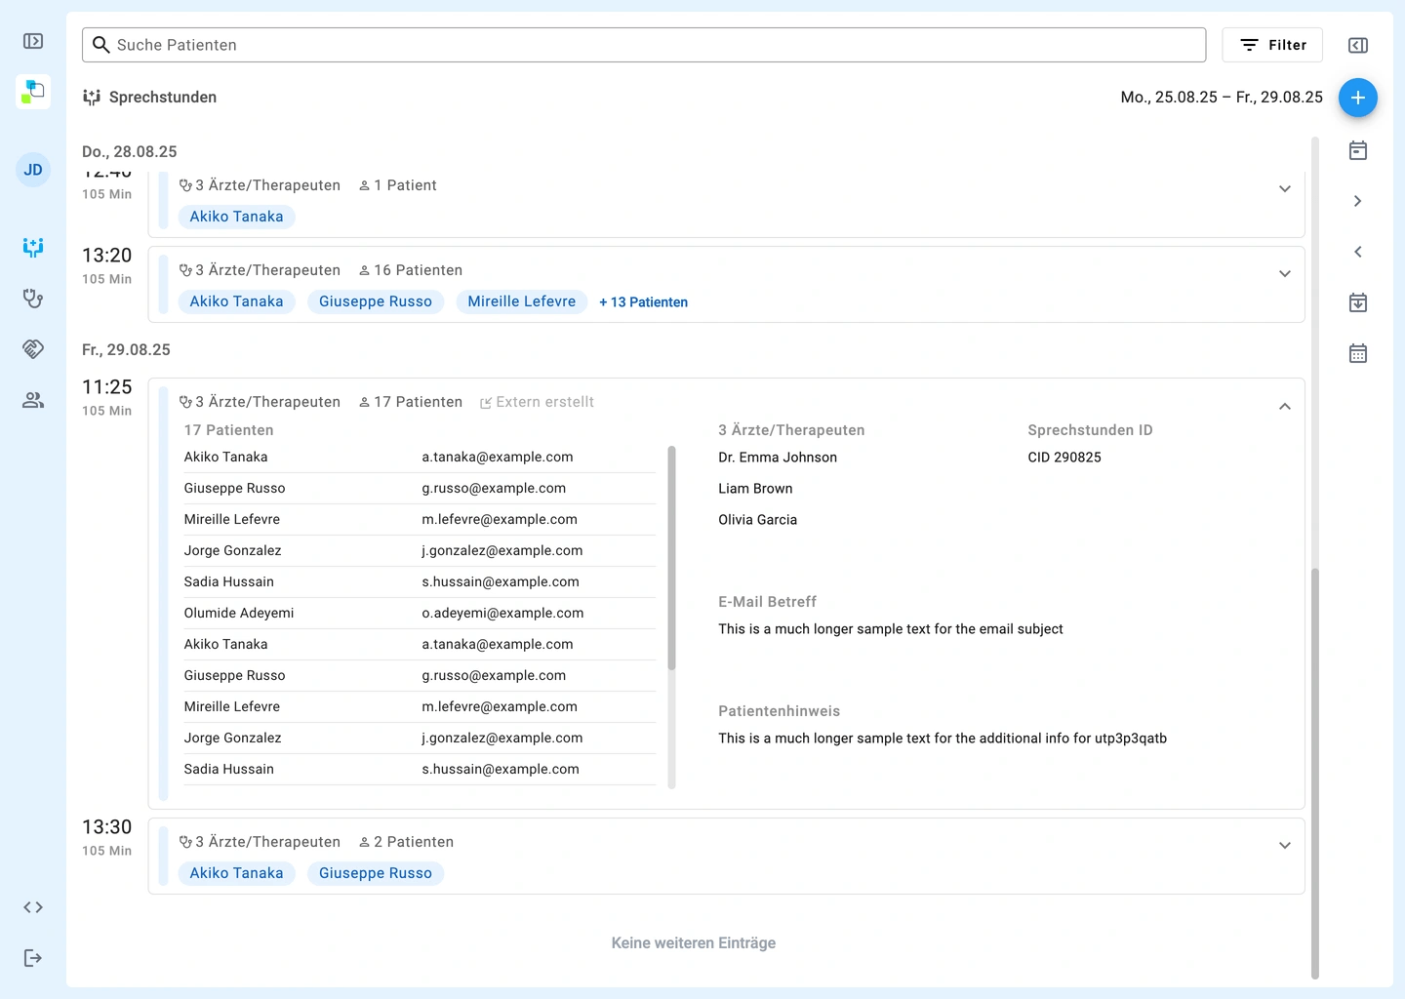Open the JD user avatar
Viewport: 1405px width, 999px height.
coord(33,170)
